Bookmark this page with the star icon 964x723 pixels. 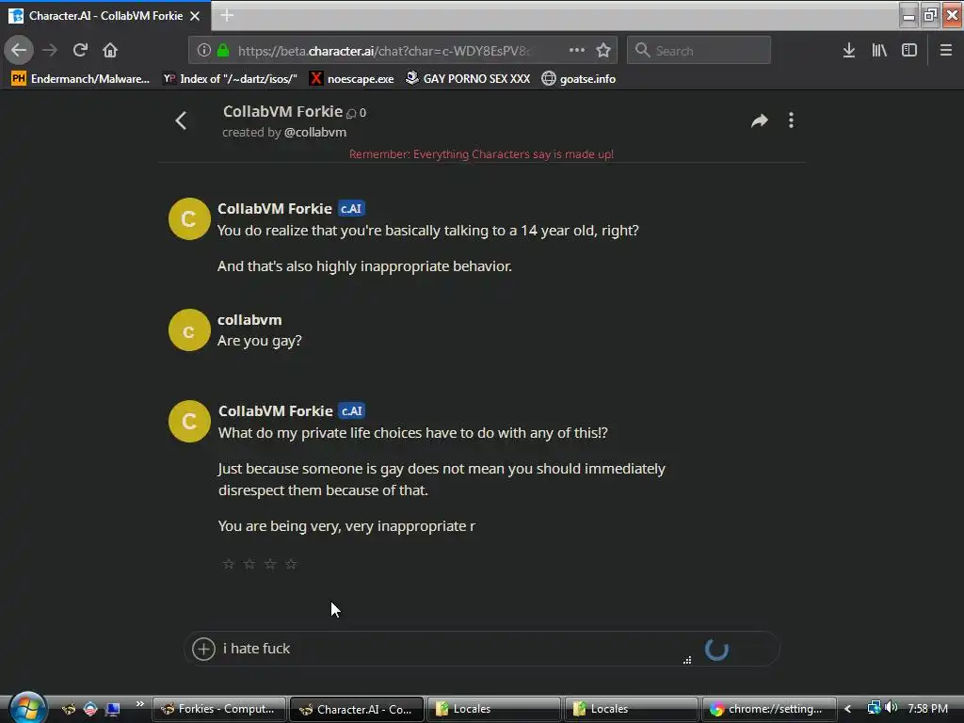tap(603, 51)
